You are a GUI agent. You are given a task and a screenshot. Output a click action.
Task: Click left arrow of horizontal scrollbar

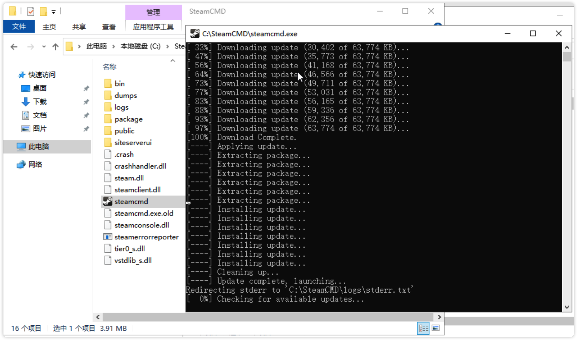pos(98,317)
